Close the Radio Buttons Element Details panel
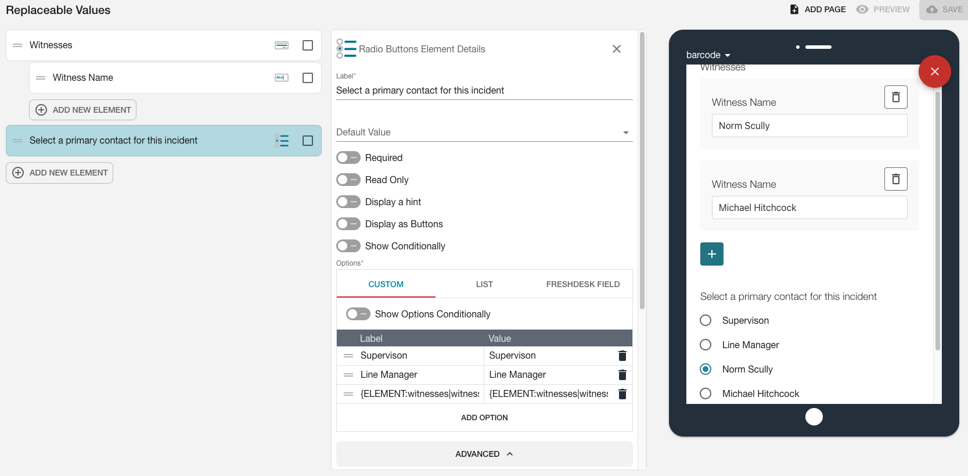968x476 pixels. click(x=617, y=49)
